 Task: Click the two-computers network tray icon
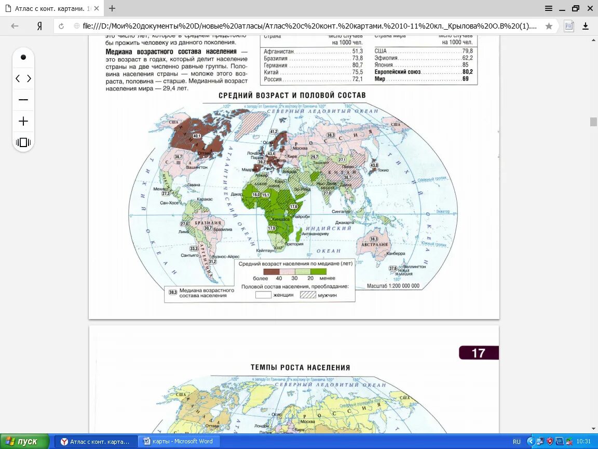pos(540,442)
